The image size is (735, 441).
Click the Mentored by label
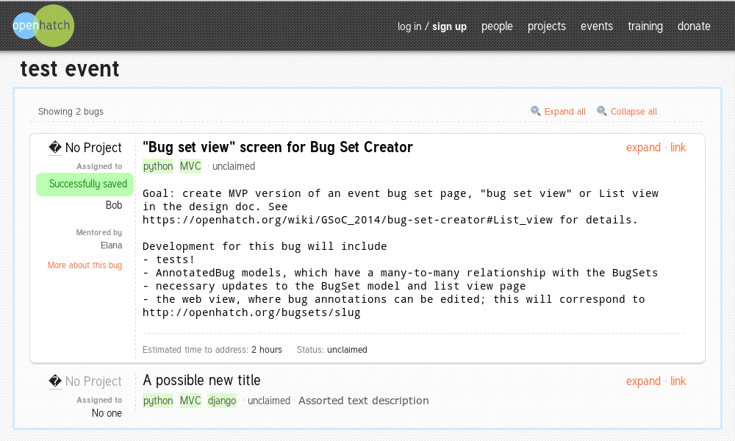coord(99,232)
